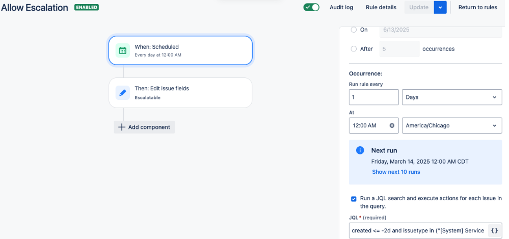The height and width of the screenshot is (239, 509).
Task: Click the 'Every day at 12:00 AM' text
Action: click(x=158, y=55)
